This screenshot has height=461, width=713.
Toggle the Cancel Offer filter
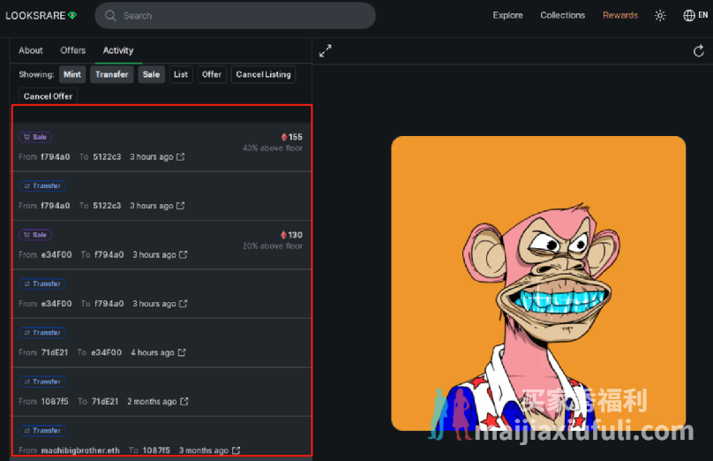click(x=48, y=96)
